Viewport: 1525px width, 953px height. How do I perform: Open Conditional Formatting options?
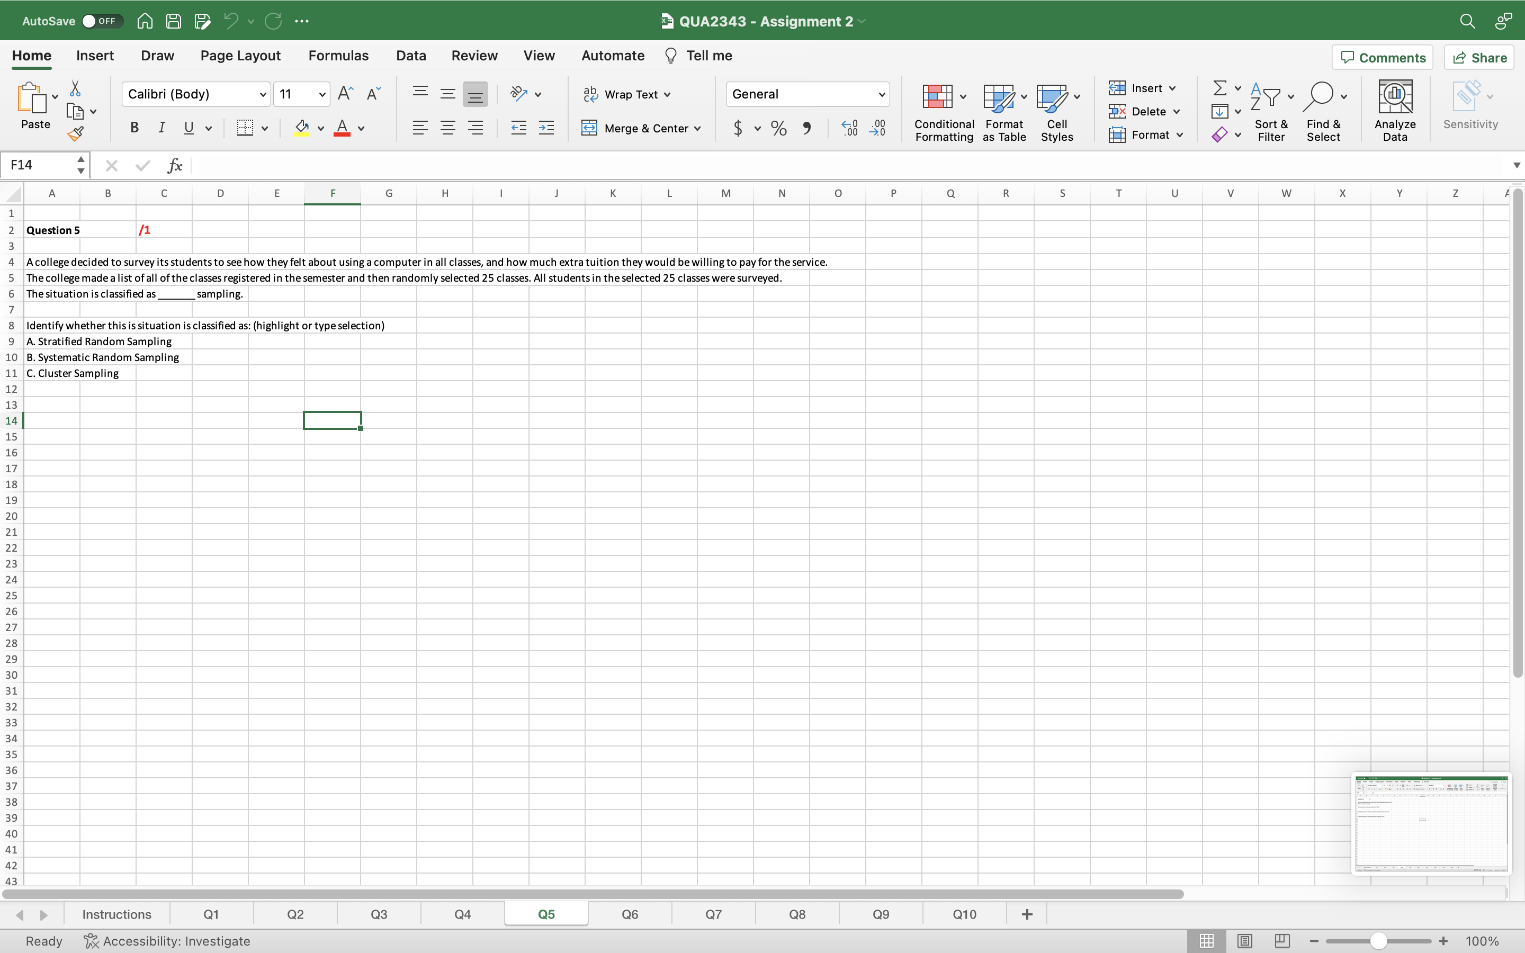[943, 112]
